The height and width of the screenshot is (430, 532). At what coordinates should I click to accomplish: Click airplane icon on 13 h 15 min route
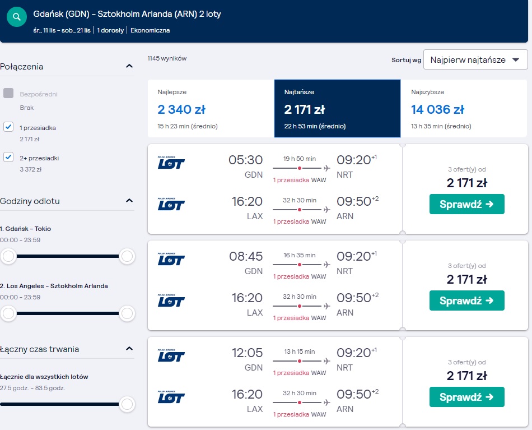tap(326, 361)
